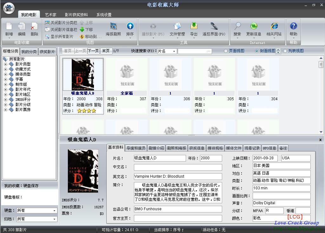Open the 导演和演员 info tab
The height and width of the screenshot is (233, 325).
tap(136, 148)
